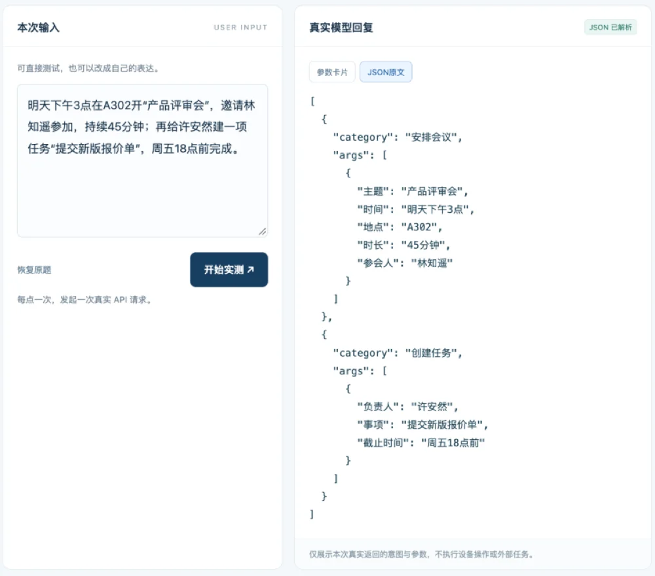655x576 pixels.
Task: Select the JSON原文 tab
Action: pyautogui.click(x=386, y=72)
